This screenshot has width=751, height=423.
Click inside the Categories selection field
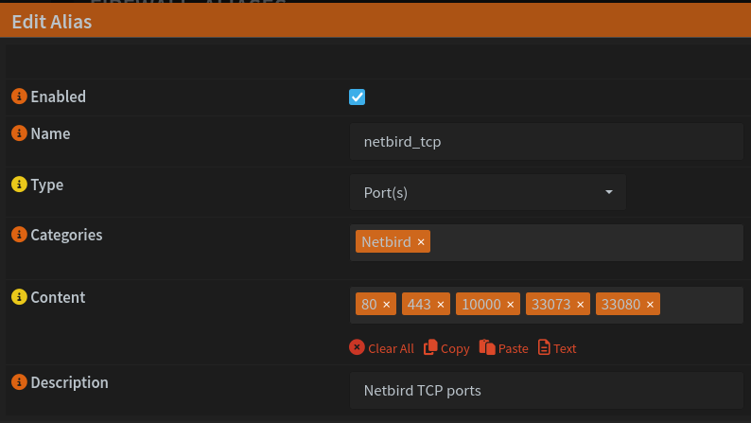[586, 242]
